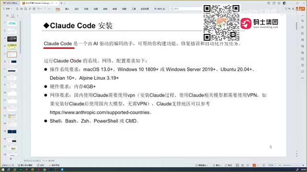This screenshot has width=307, height=172.
Task: Expand the quick access toolbar customize arrow
Action: tap(49, 9)
